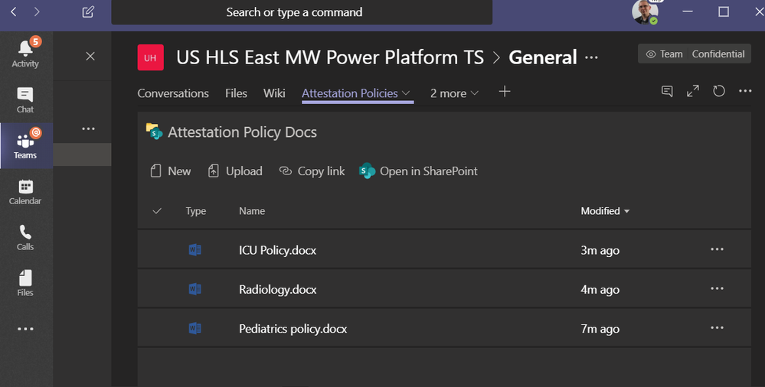
Task: Switch to the Conversations tab
Action: [173, 93]
